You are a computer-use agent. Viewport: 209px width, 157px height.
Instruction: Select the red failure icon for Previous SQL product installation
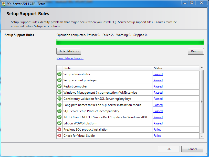click(x=59, y=130)
